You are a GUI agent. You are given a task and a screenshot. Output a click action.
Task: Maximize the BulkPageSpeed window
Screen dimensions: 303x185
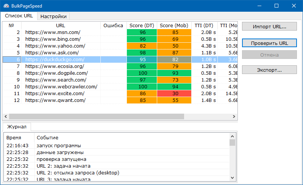pyautogui.click(x=276, y=6)
